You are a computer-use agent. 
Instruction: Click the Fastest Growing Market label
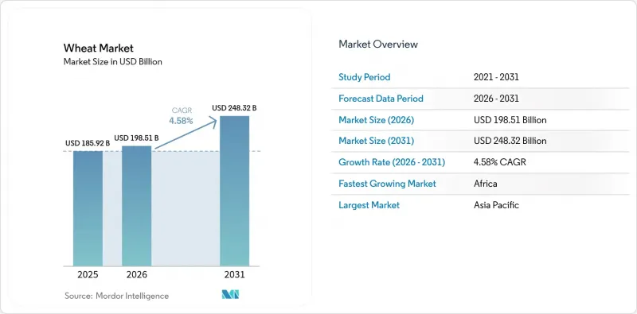[387, 184]
